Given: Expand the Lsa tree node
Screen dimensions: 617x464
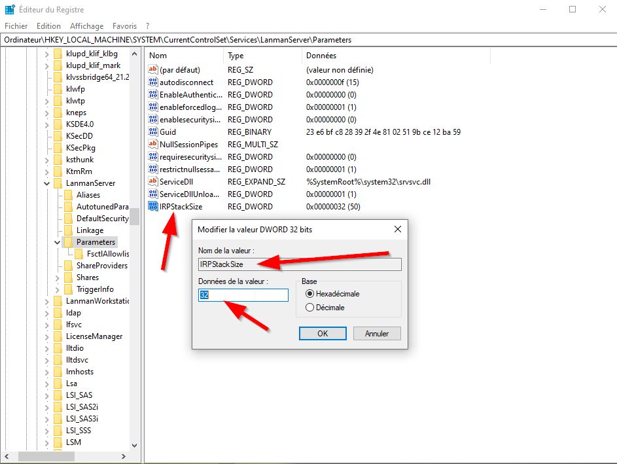Looking at the screenshot, I should (47, 384).
